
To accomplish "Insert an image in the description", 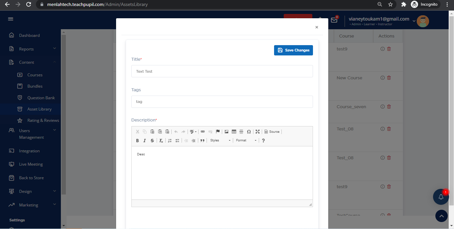I will (227, 132).
